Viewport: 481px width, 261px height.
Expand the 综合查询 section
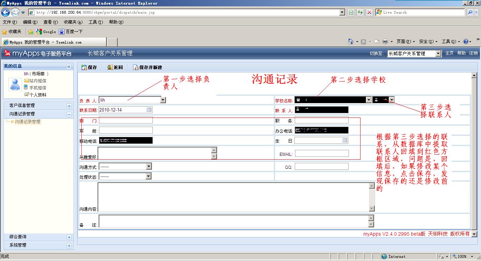(x=69, y=237)
